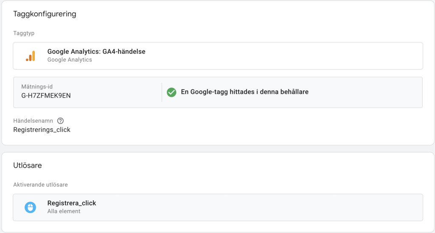Click the Taggkonfigurering section heading
Screen dimensions: 435x233
(x=45, y=14)
